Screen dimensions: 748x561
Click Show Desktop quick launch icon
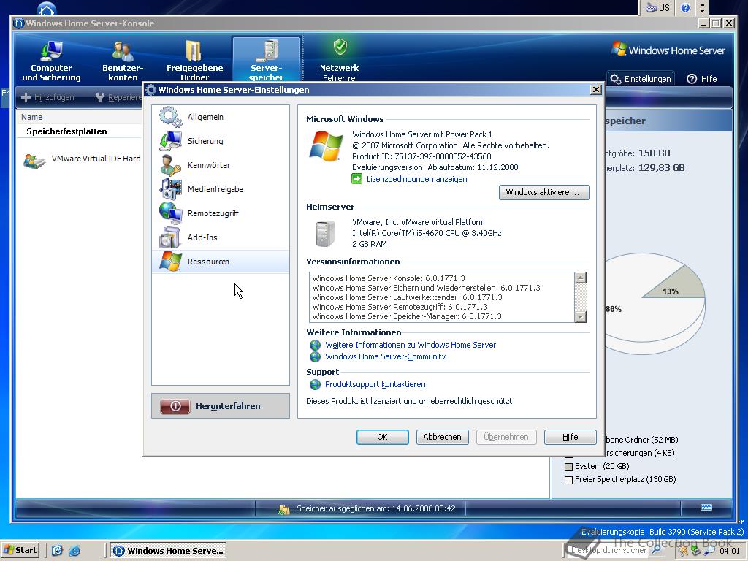57,551
